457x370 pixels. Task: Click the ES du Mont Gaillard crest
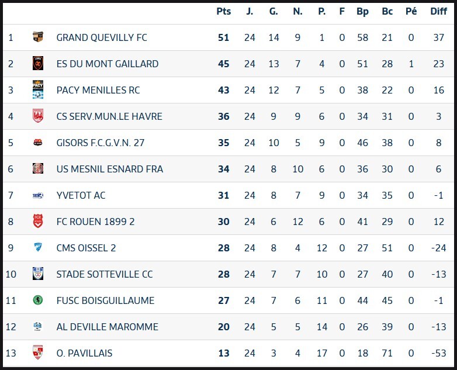click(38, 64)
